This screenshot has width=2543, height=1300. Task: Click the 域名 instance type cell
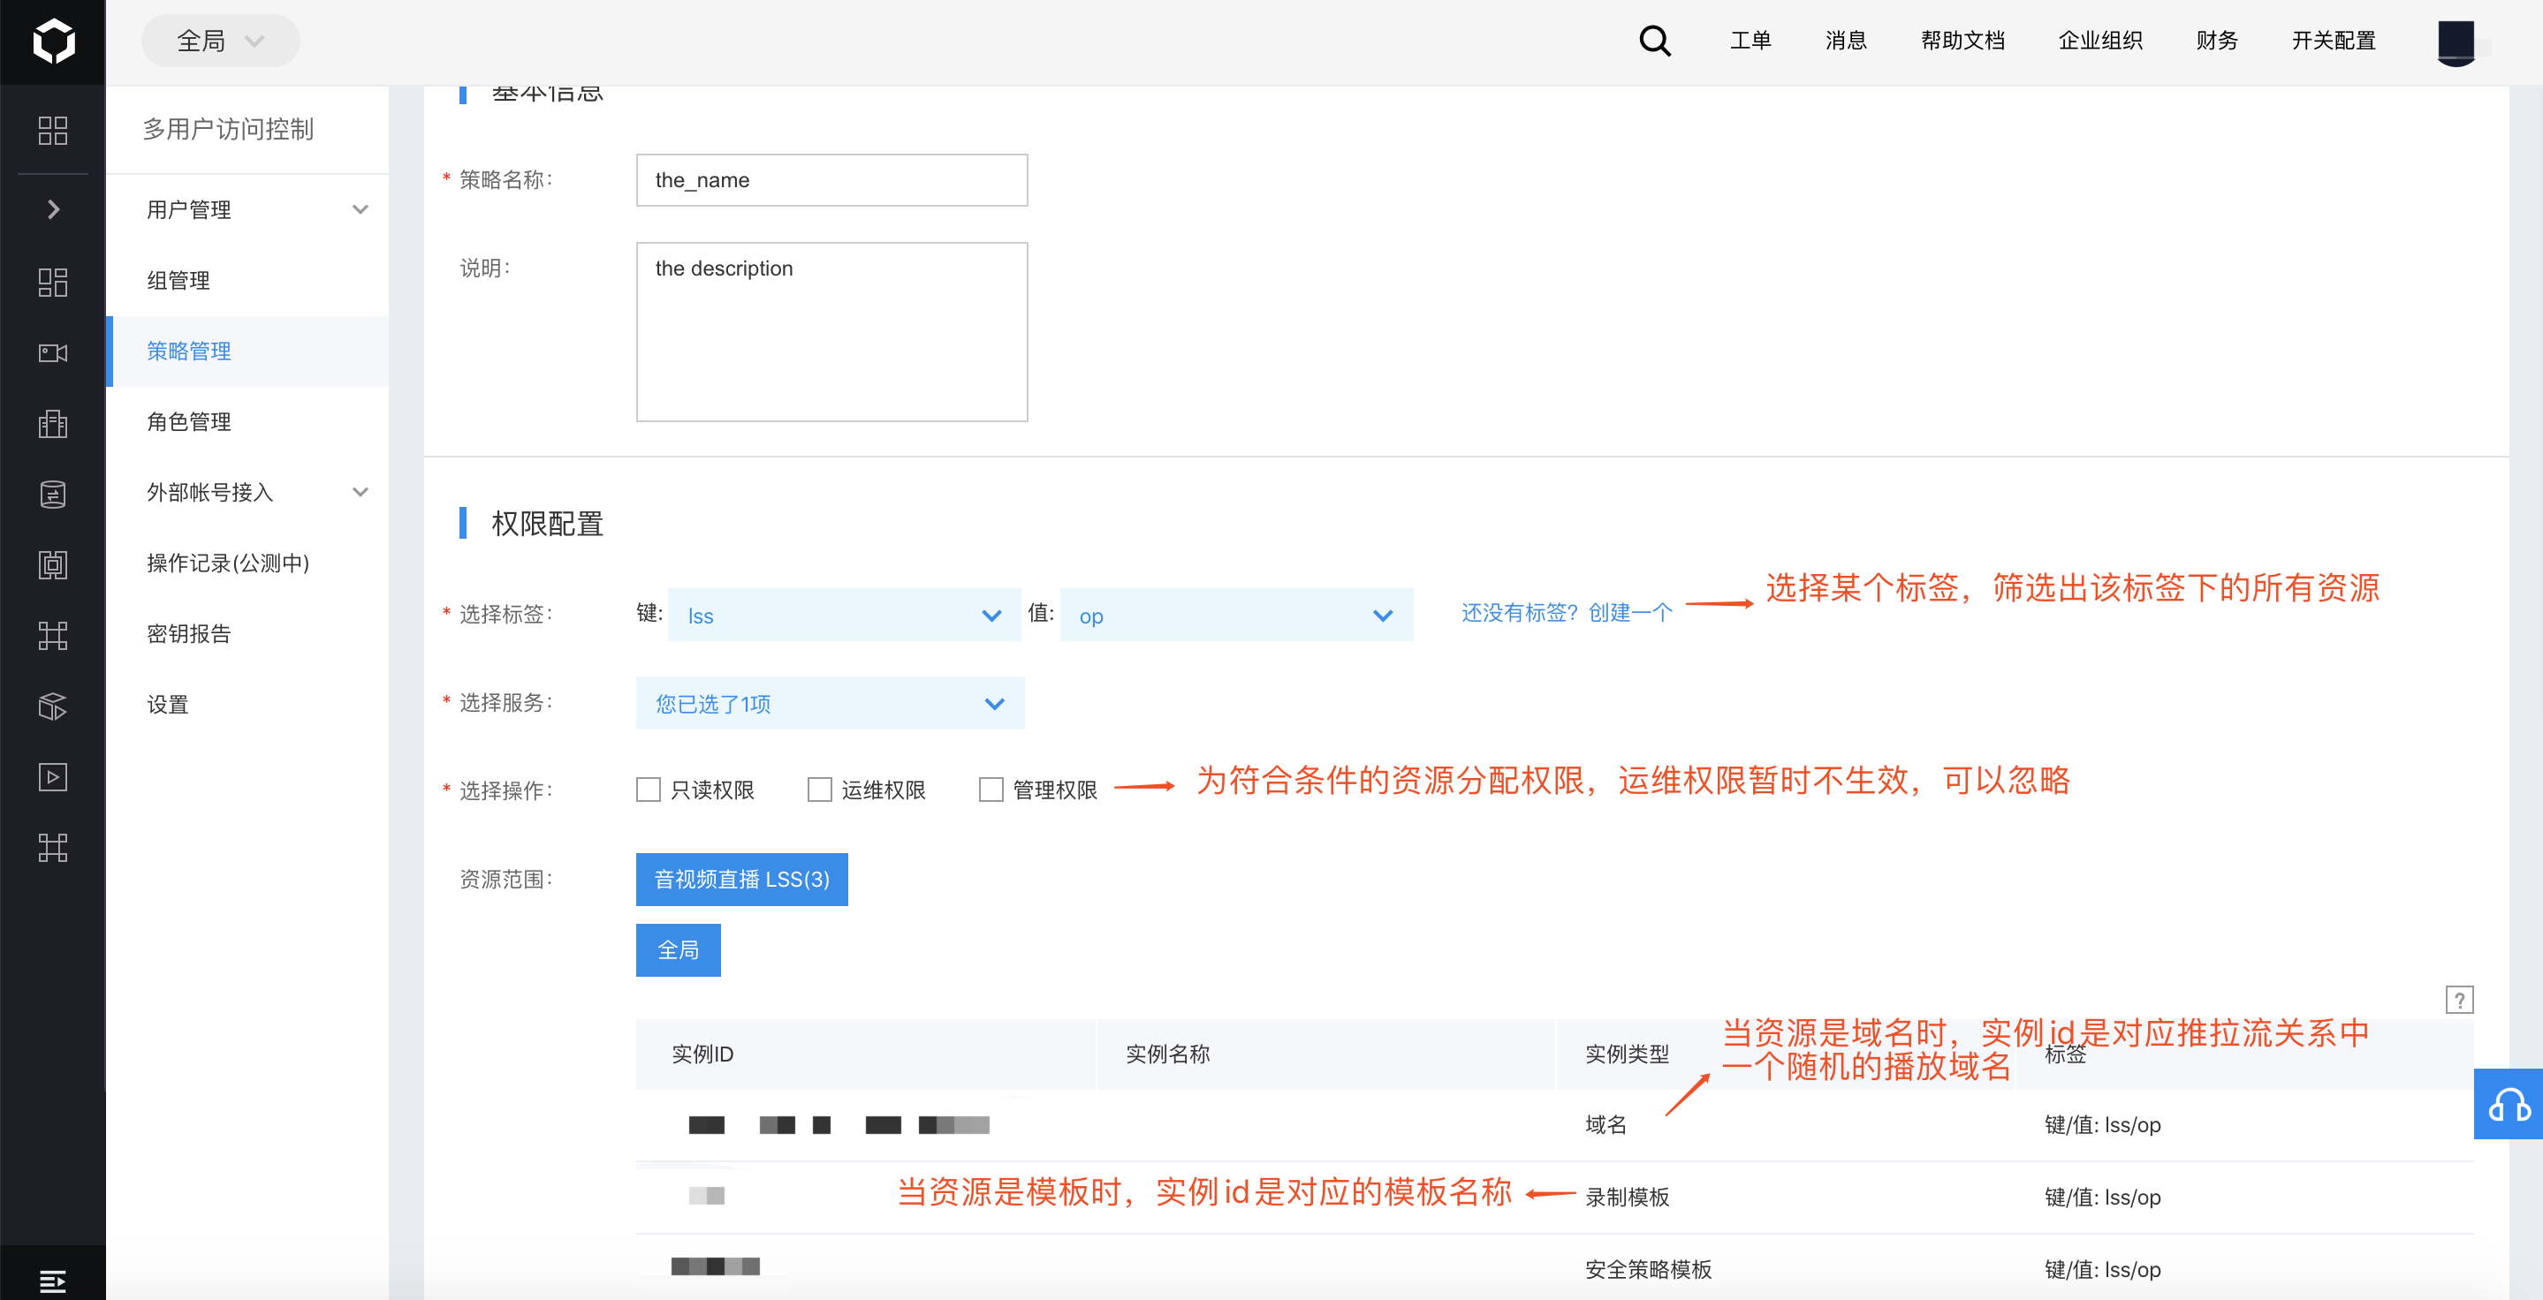[1606, 1125]
